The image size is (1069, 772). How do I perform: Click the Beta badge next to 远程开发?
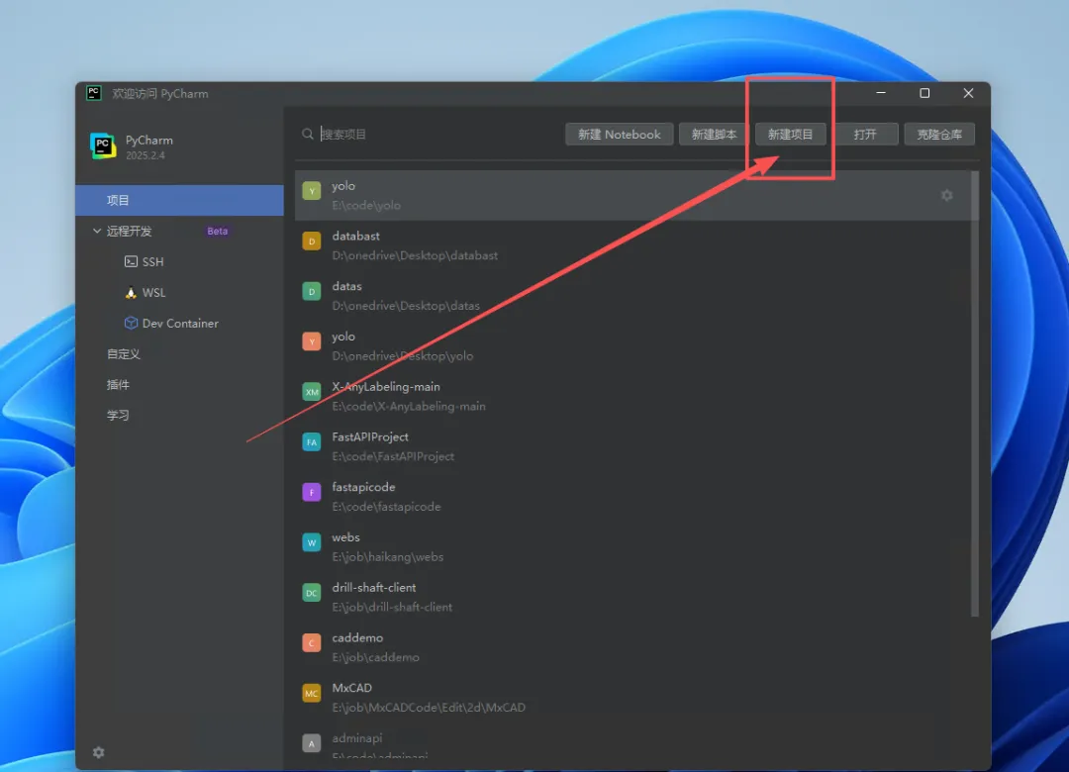click(x=218, y=232)
